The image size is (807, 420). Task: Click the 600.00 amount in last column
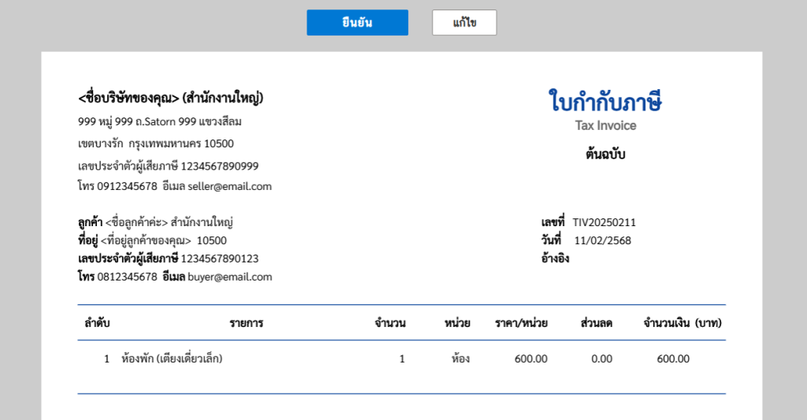[x=673, y=359]
